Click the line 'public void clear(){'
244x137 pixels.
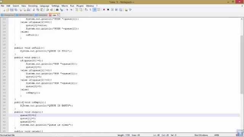click(29, 112)
